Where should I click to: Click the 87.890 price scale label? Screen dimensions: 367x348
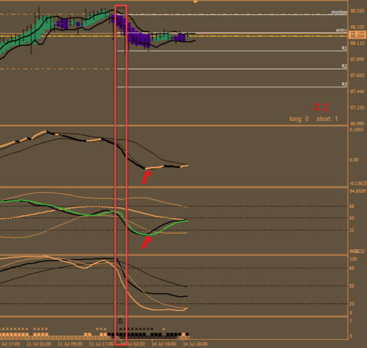coord(358,59)
